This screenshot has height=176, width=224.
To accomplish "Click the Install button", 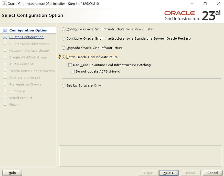I will coord(191,173).
